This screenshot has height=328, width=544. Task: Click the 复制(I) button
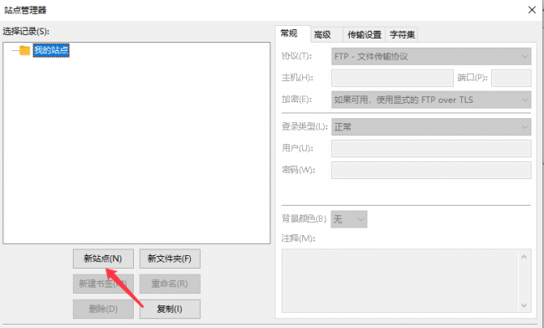(x=170, y=309)
